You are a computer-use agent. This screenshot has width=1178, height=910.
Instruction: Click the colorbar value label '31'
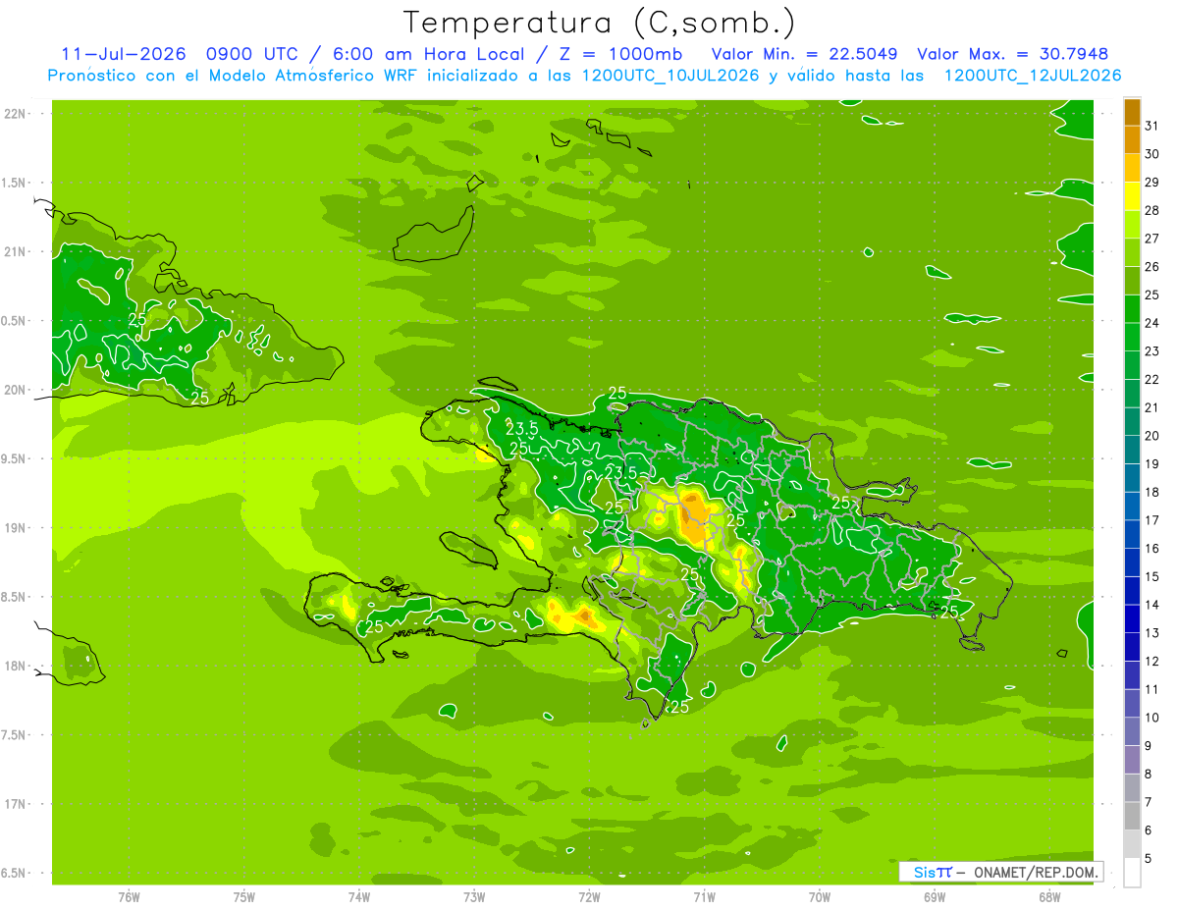pos(1152,126)
